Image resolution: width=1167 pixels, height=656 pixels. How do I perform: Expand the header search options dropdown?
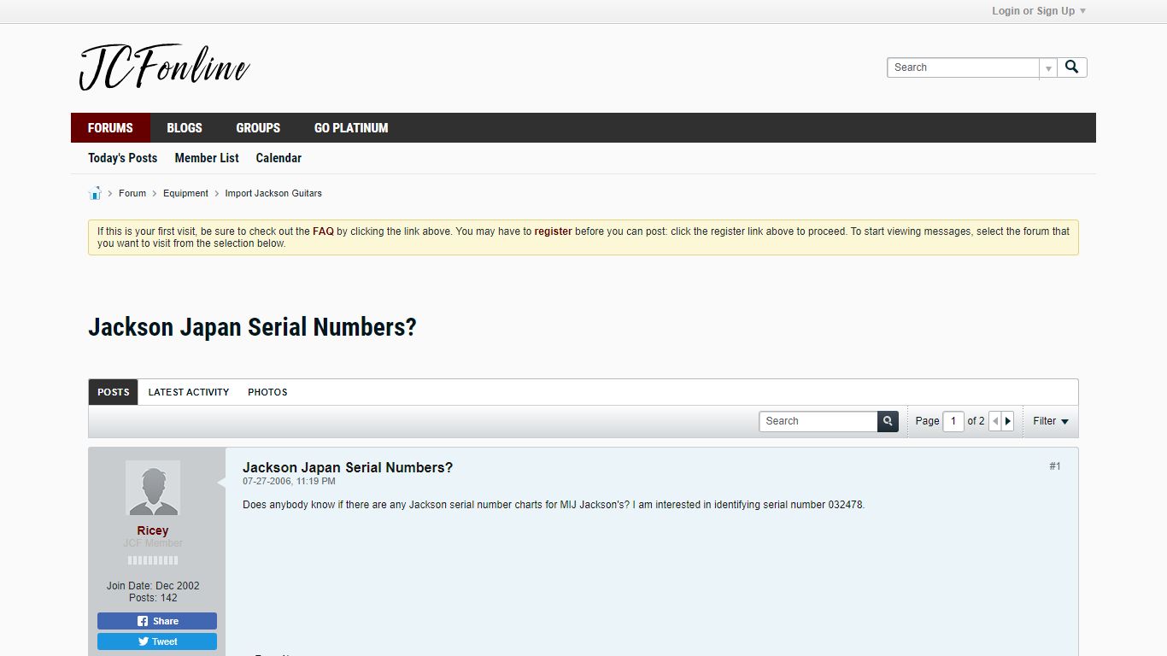click(1048, 68)
